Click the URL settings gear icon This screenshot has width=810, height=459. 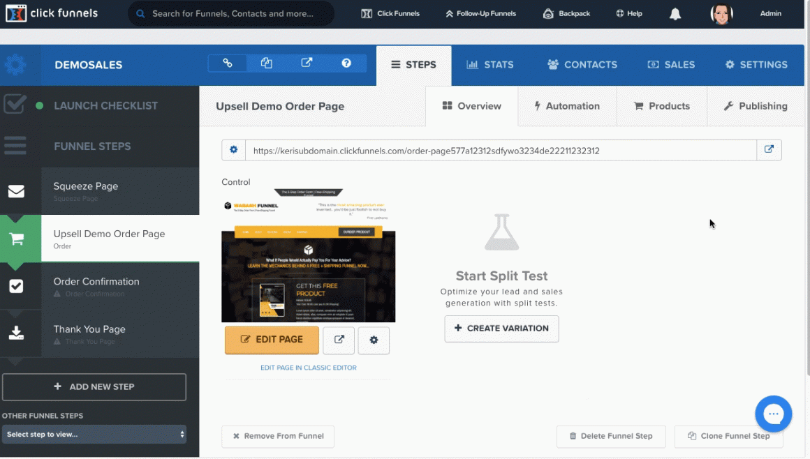(x=234, y=150)
